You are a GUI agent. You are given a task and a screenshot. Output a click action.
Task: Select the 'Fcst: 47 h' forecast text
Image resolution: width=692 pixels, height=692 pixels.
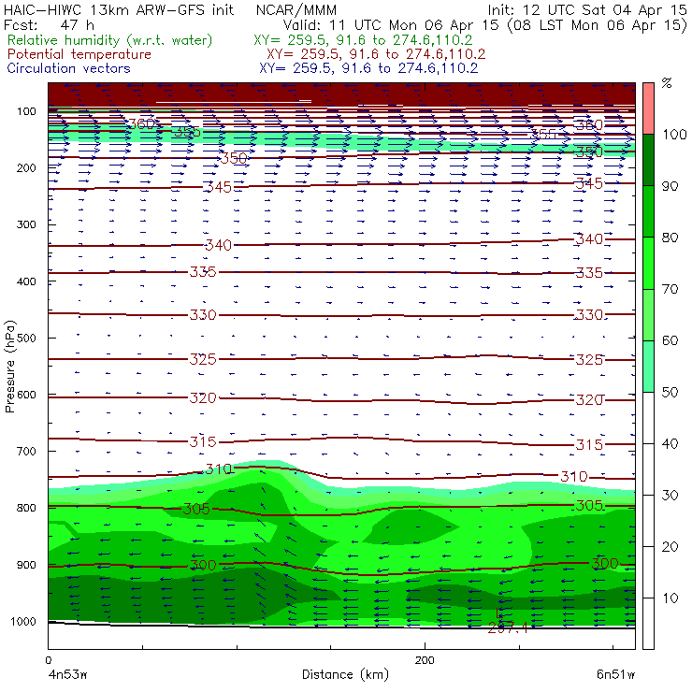[49, 24]
